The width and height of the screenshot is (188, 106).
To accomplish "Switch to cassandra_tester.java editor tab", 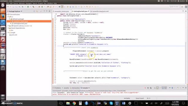I will click(x=62, y=11).
